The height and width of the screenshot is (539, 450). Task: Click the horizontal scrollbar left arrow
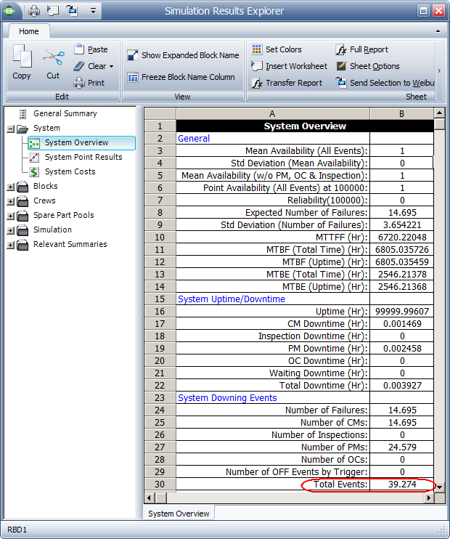click(149, 498)
